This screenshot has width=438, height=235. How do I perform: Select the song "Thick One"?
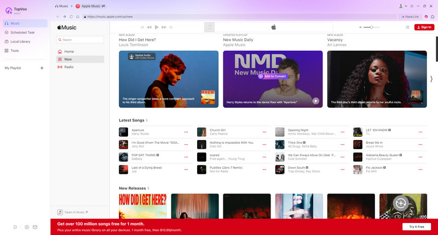(x=295, y=143)
